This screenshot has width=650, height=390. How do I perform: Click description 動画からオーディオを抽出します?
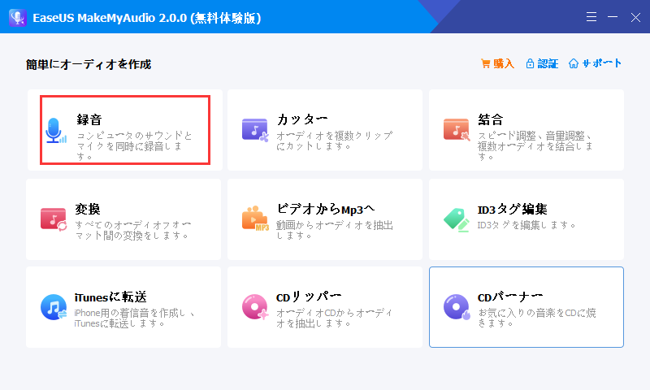[x=335, y=230]
